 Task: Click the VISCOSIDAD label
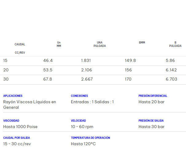(x=11, y=121)
